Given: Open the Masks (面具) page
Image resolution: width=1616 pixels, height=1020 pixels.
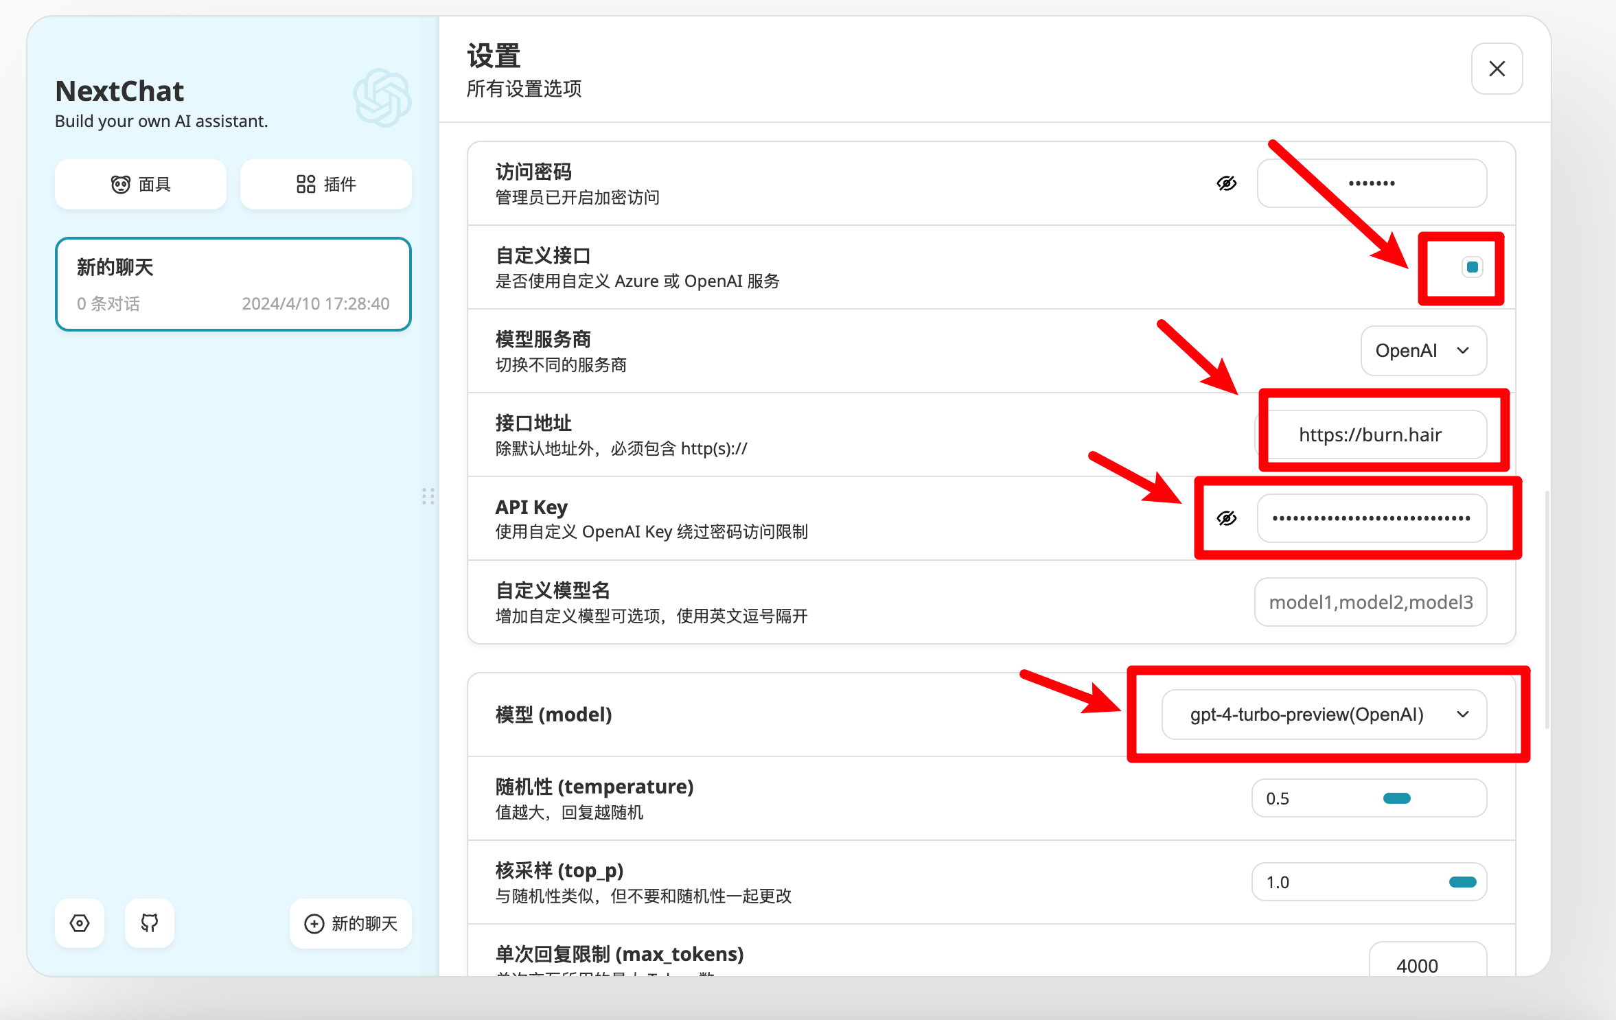Looking at the screenshot, I should [141, 184].
